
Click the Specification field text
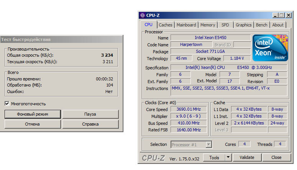click(229, 67)
